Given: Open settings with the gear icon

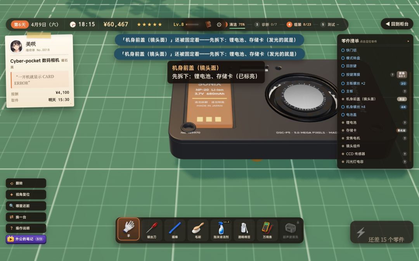Looking at the screenshot, I should [219, 24].
